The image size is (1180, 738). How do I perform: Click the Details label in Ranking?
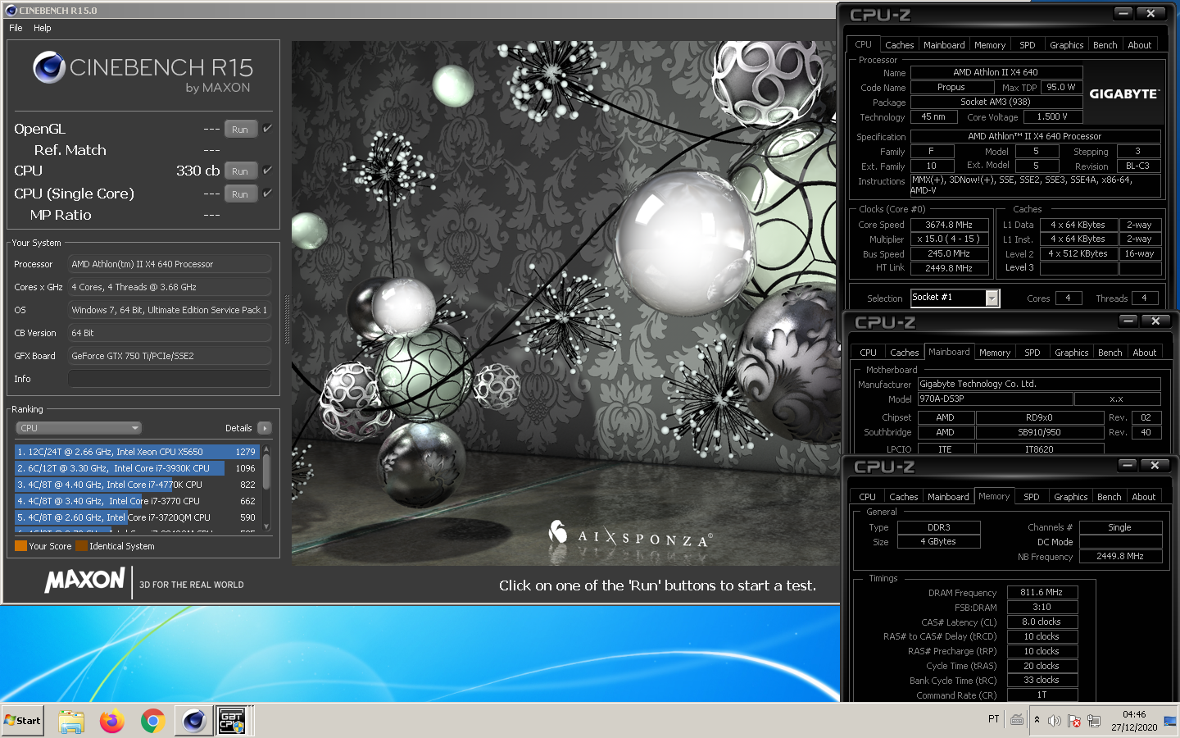238,428
